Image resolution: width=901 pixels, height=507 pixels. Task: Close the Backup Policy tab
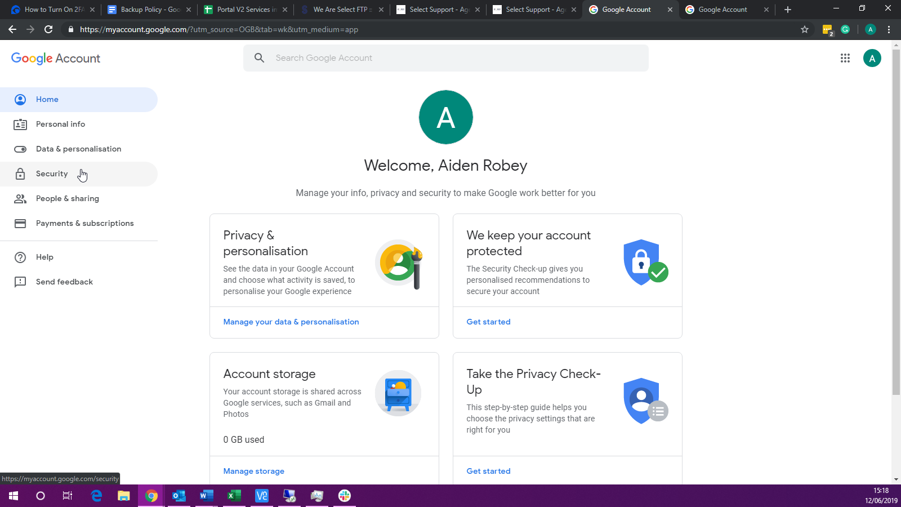click(189, 10)
